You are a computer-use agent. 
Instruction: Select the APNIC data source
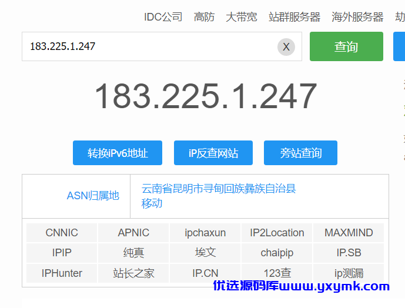133,233
